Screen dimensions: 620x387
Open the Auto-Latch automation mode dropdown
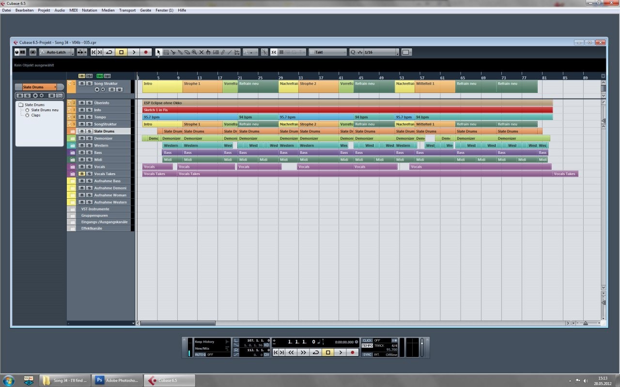[56, 52]
